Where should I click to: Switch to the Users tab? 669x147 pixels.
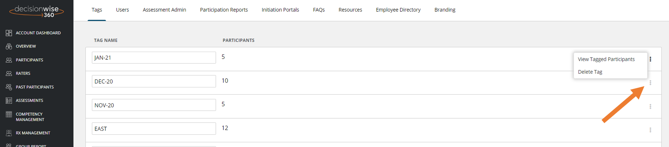[122, 10]
